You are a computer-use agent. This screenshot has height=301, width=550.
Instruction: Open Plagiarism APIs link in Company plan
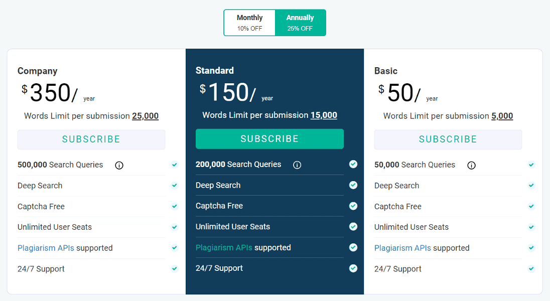[x=46, y=248]
